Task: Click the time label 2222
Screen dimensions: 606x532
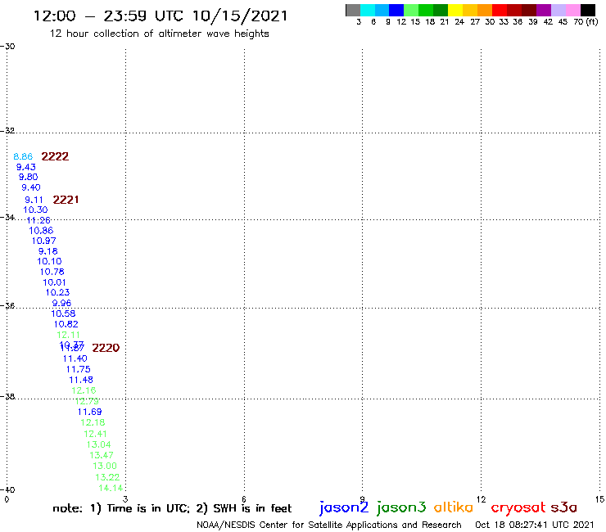Action: (55, 156)
